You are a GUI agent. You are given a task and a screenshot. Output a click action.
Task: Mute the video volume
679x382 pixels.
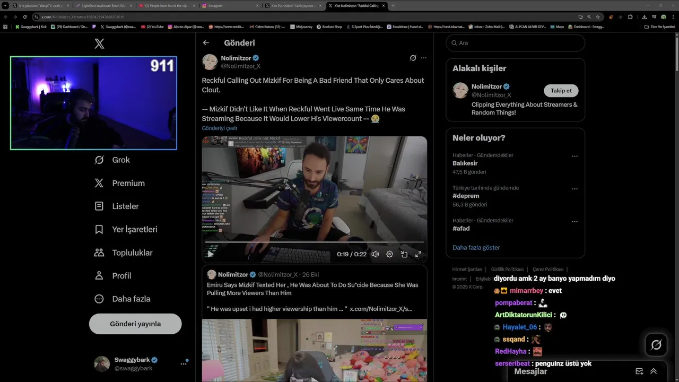[375, 254]
